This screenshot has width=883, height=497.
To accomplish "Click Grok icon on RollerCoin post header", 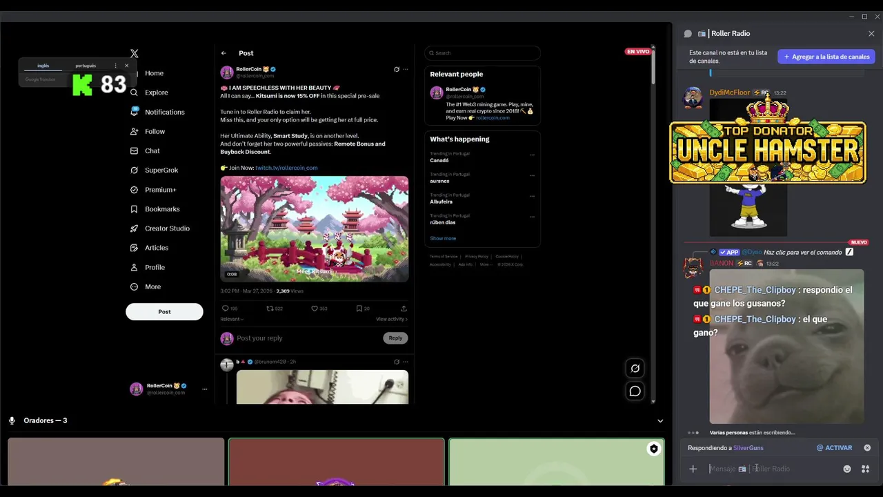I will (396, 69).
